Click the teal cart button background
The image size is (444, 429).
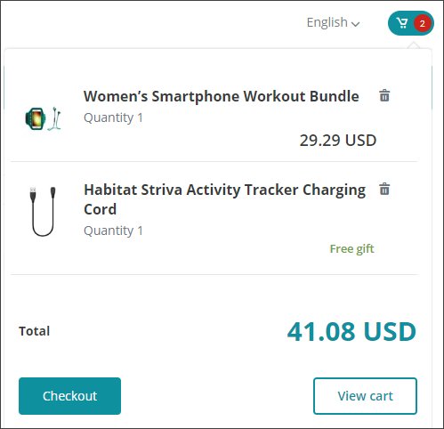tap(411, 23)
